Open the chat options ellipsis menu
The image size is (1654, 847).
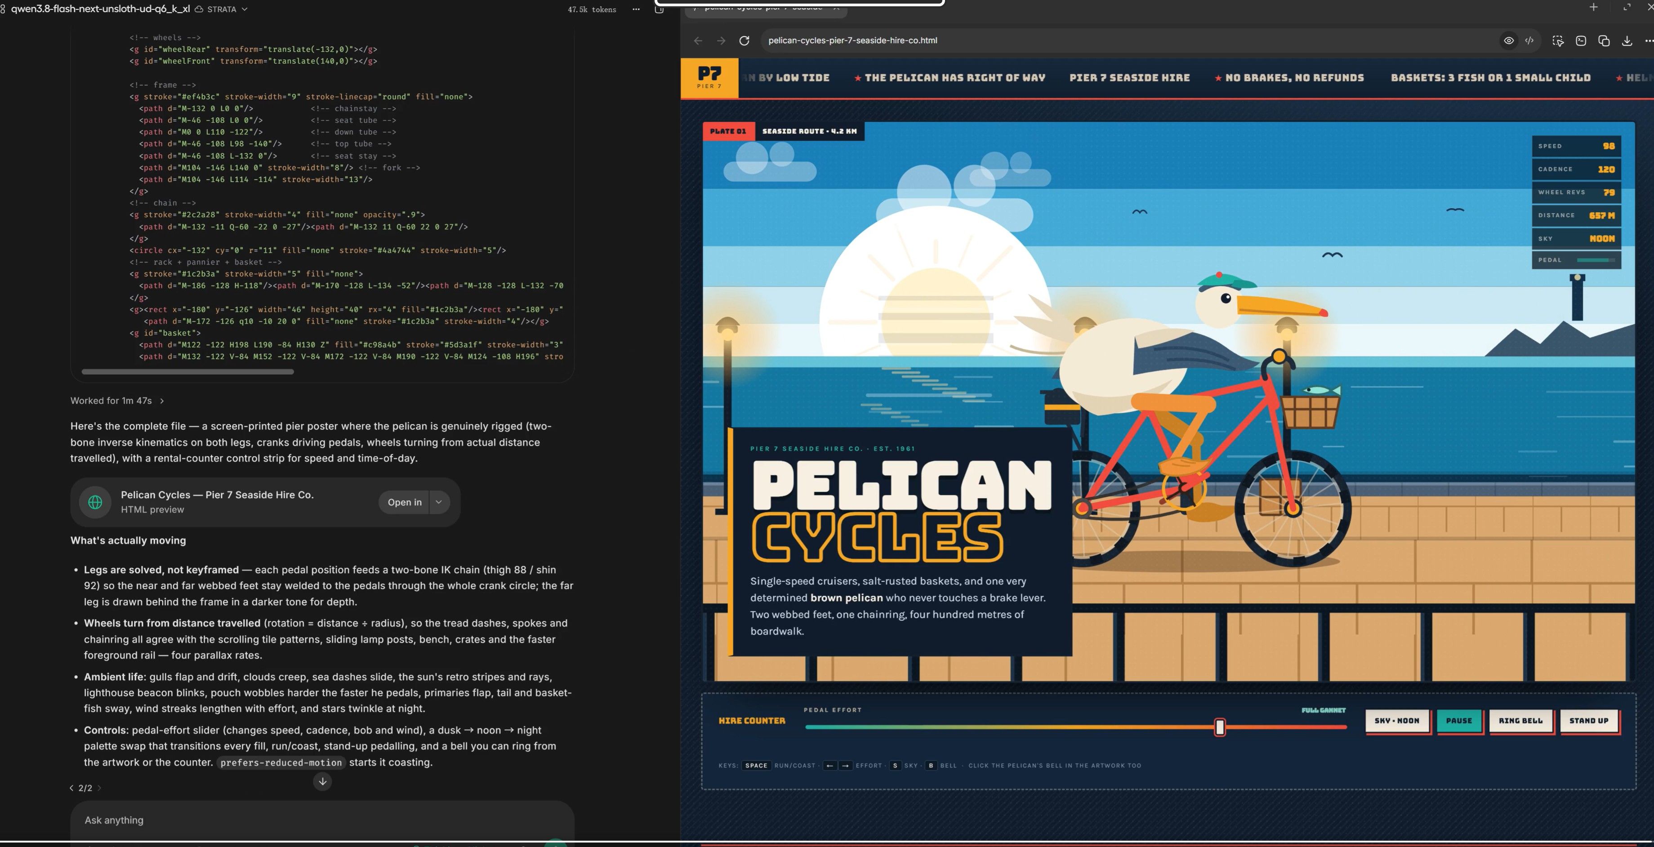point(636,9)
